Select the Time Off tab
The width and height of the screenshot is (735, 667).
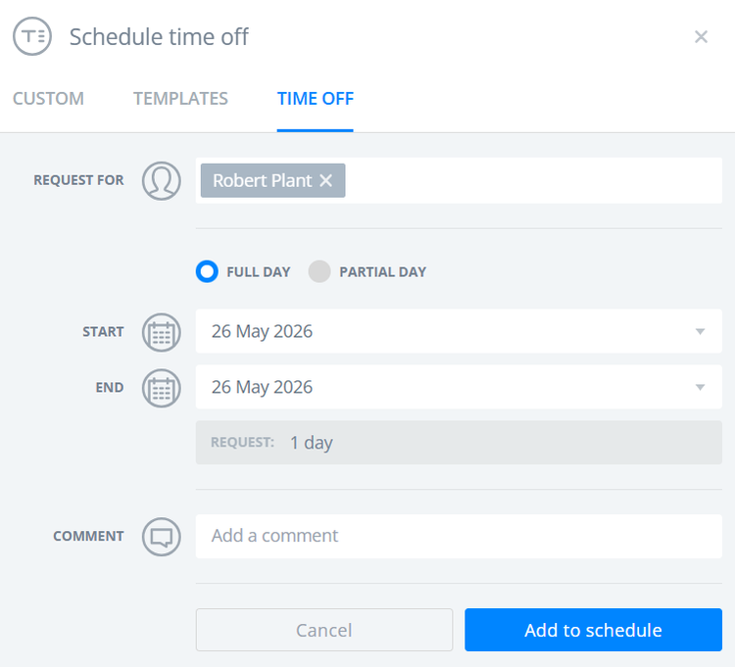point(315,98)
